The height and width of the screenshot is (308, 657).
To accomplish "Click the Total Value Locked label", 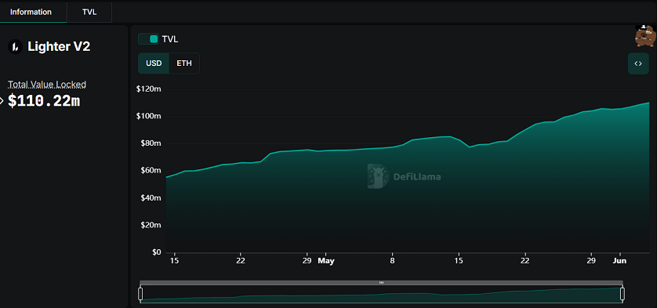I will click(x=47, y=85).
